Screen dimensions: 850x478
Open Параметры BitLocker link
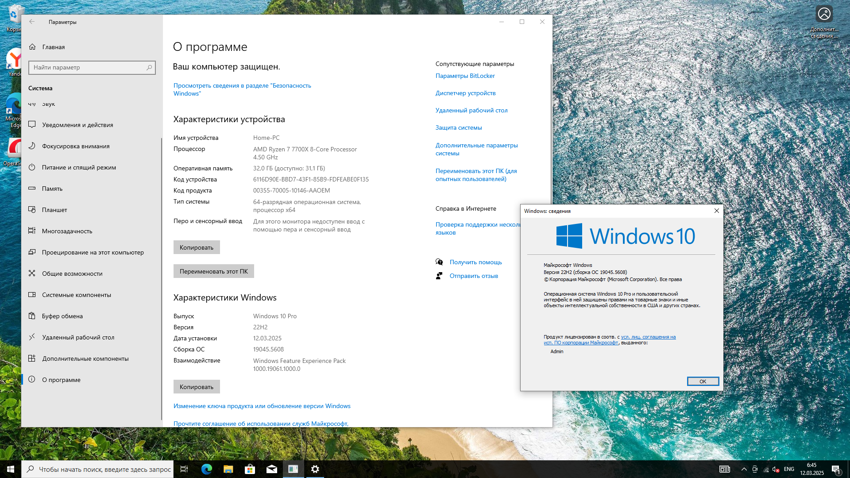pos(465,76)
